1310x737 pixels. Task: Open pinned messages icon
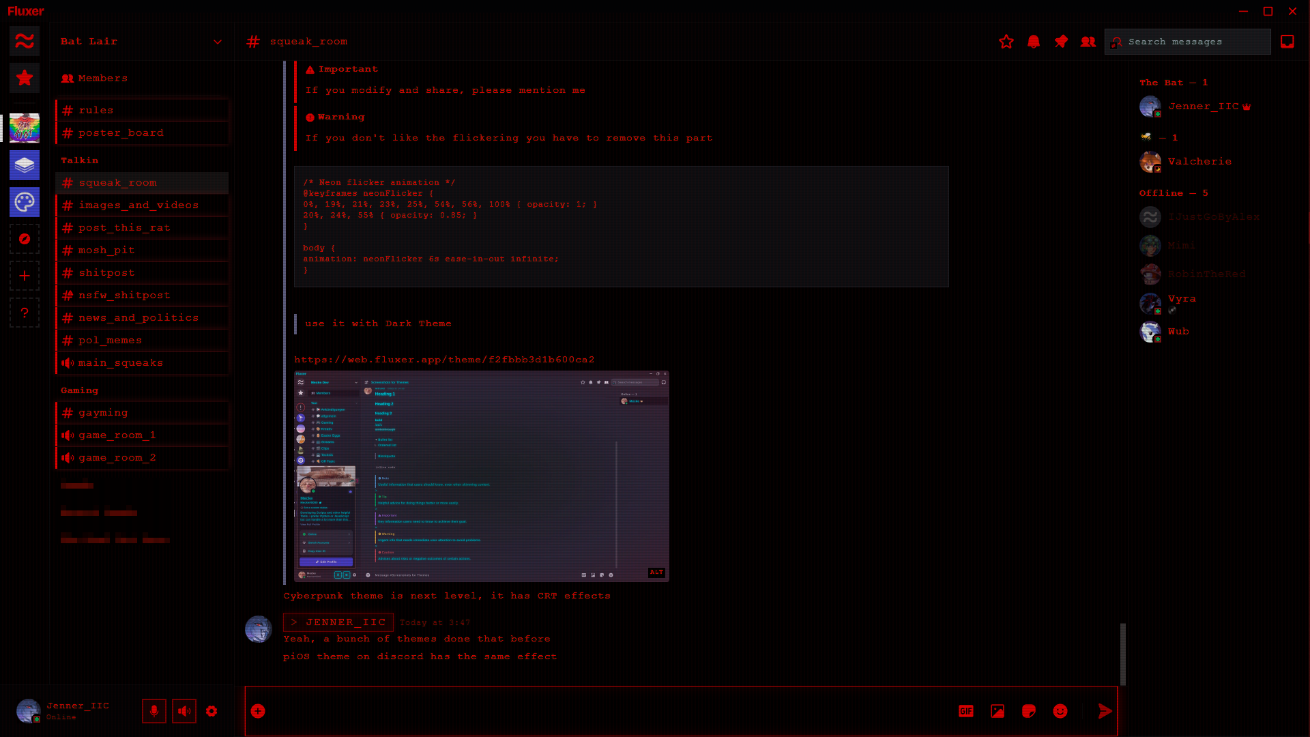pyautogui.click(x=1061, y=42)
